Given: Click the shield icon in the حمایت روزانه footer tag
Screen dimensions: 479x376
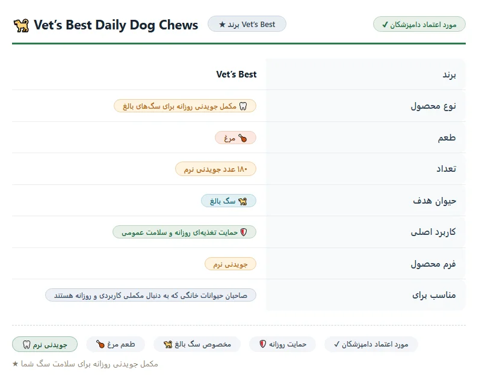Looking at the screenshot, I should pyautogui.click(x=262, y=344).
